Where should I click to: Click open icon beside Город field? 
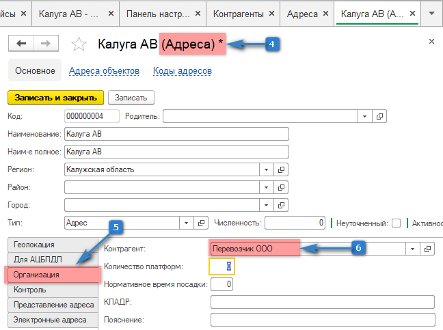point(281,205)
